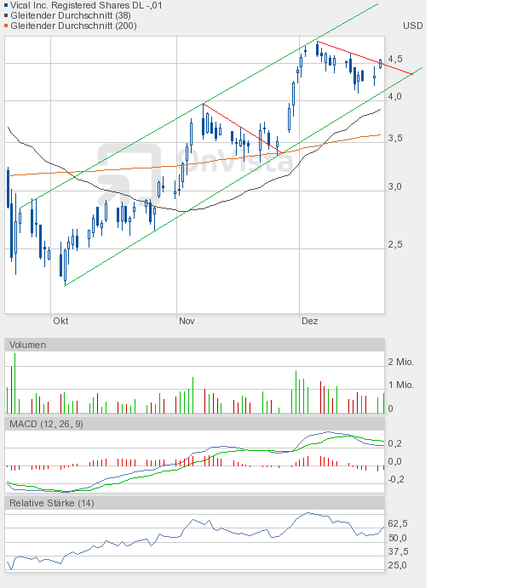The width and height of the screenshot is (523, 588).
Task: Click the 37,5 RSI axis label
Action: [399, 551]
